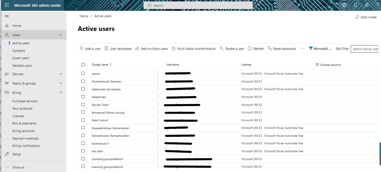Toggle the Dark mode moon icon
Image resolution: width=381 pixels, height=172 pixels.
[357, 17]
